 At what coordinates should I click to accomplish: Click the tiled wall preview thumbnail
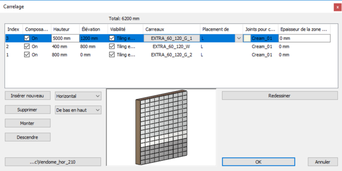161,127
